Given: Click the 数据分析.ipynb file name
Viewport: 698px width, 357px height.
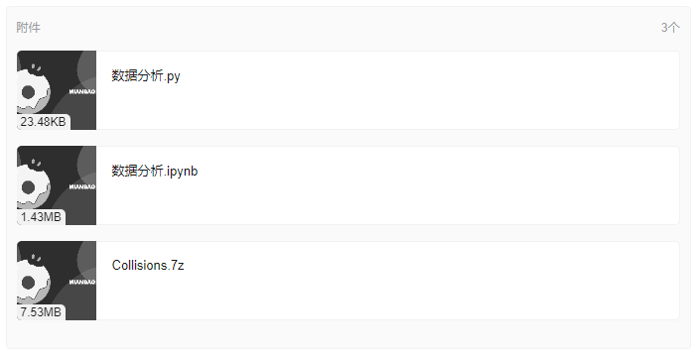Looking at the screenshot, I should [155, 171].
